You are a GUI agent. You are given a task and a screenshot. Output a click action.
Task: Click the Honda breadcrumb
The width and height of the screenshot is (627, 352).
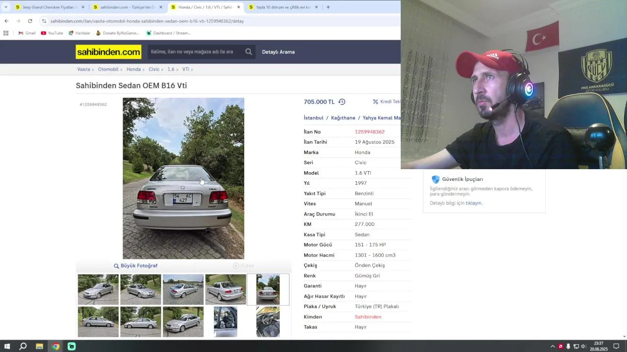[x=134, y=69]
